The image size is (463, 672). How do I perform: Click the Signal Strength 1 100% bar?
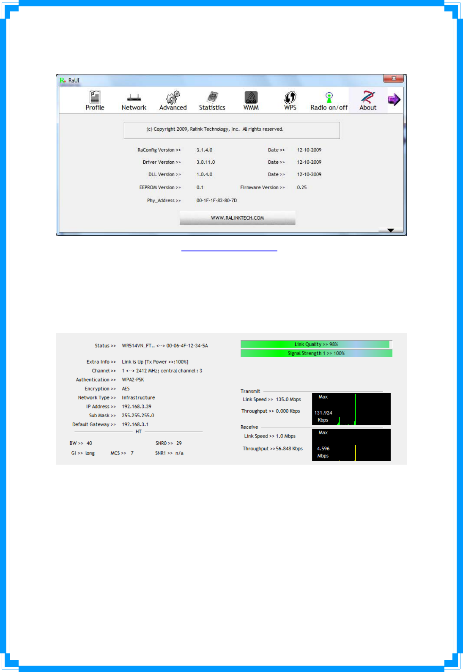pyautogui.click(x=316, y=353)
